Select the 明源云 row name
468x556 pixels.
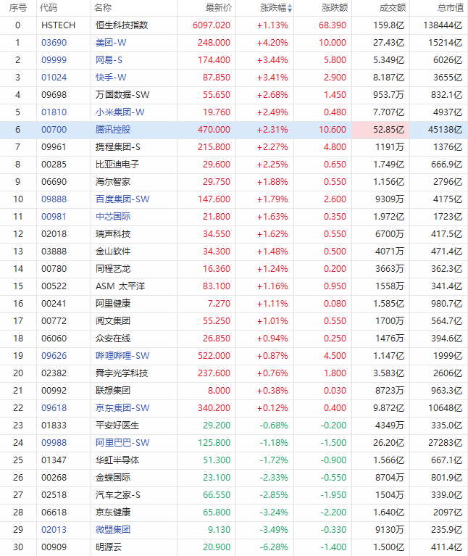(109, 547)
